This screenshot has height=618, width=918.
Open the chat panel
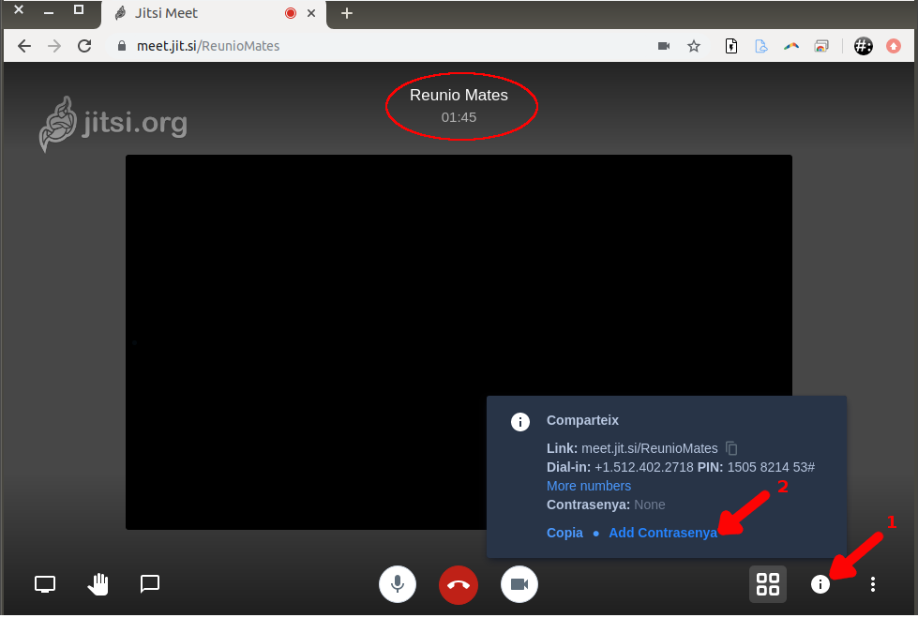(x=150, y=584)
